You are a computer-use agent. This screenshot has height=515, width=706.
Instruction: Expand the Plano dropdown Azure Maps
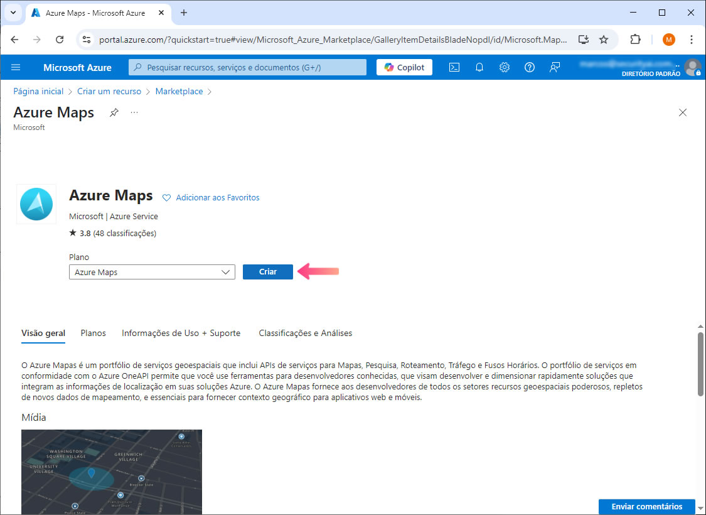152,272
